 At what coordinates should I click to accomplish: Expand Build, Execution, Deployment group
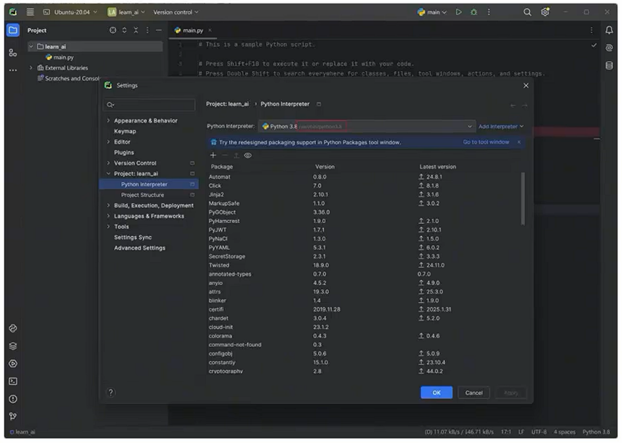tap(108, 205)
